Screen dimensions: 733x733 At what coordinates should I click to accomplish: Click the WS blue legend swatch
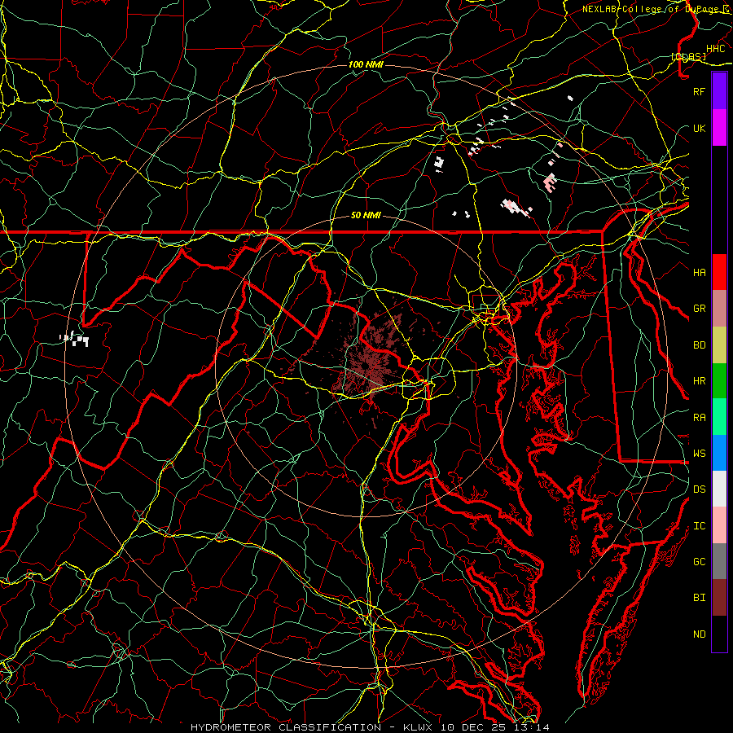719,453
